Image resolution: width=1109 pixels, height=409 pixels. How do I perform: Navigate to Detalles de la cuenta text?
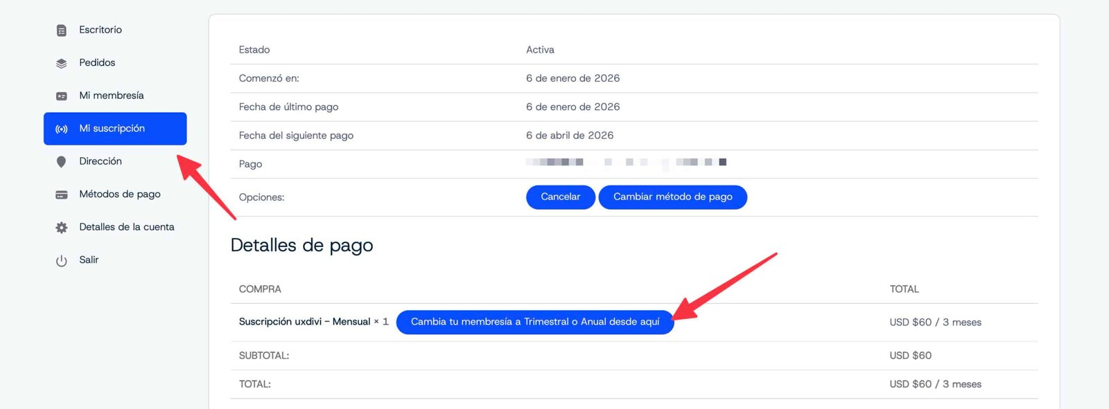coord(127,227)
